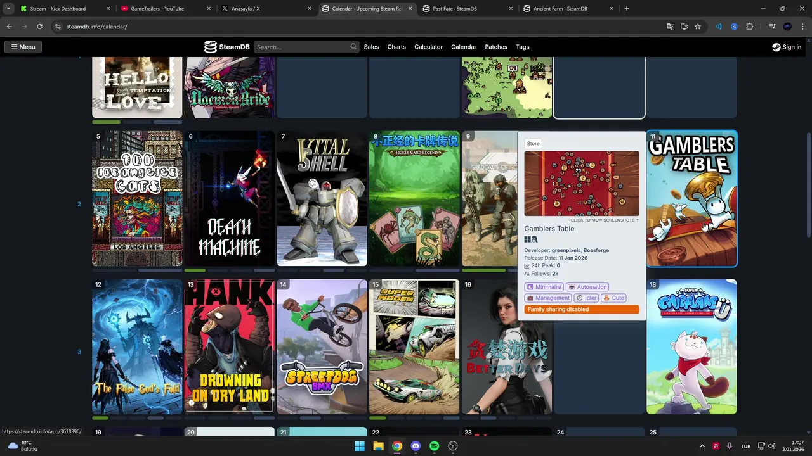The image size is (812, 456).
Task: Open the Vital Shell game card
Action: point(322,199)
